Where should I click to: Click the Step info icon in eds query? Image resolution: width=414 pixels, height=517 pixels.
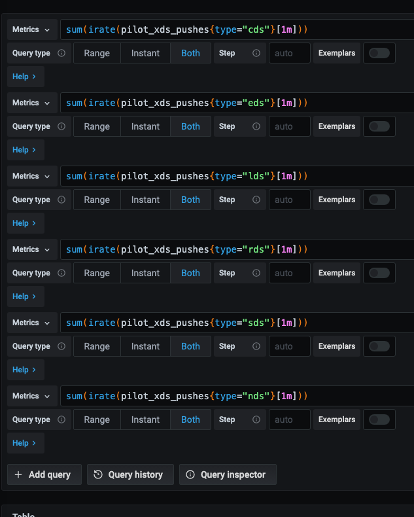[256, 126]
